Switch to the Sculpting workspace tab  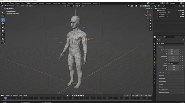pos(41,3)
